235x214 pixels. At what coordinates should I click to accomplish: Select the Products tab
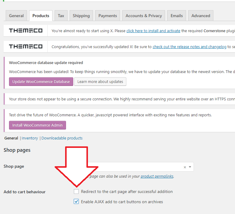(41, 16)
